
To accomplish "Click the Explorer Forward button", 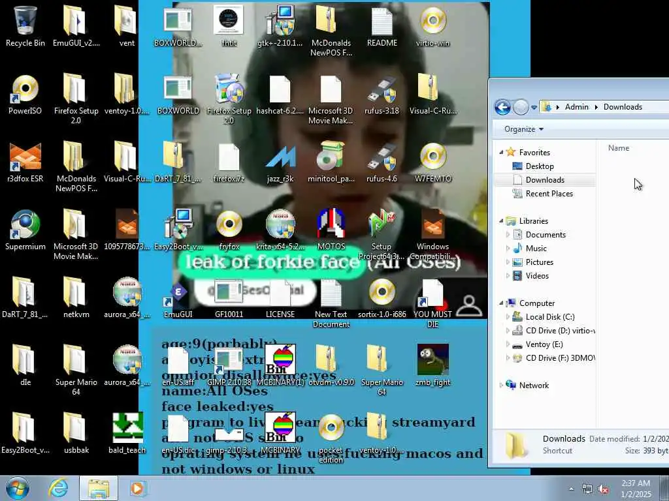I will tap(521, 107).
